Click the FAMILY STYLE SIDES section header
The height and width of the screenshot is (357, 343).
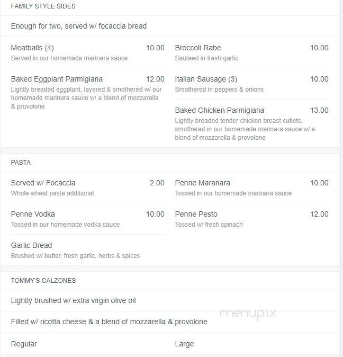(x=43, y=6)
